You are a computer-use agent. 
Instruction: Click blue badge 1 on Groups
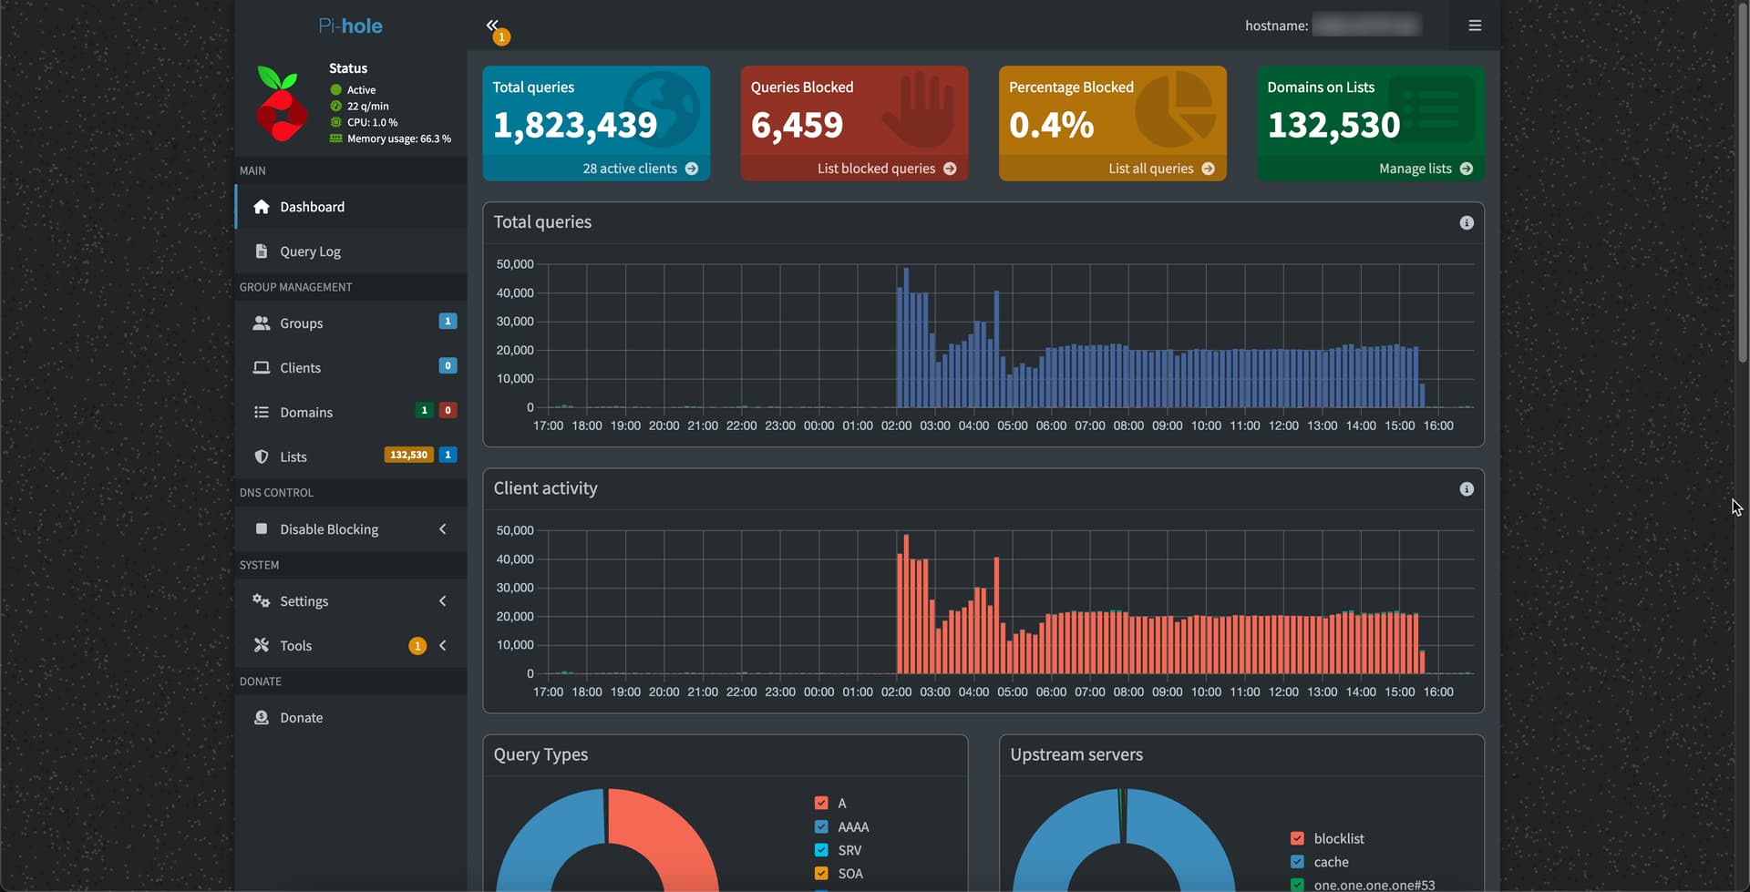click(x=448, y=321)
